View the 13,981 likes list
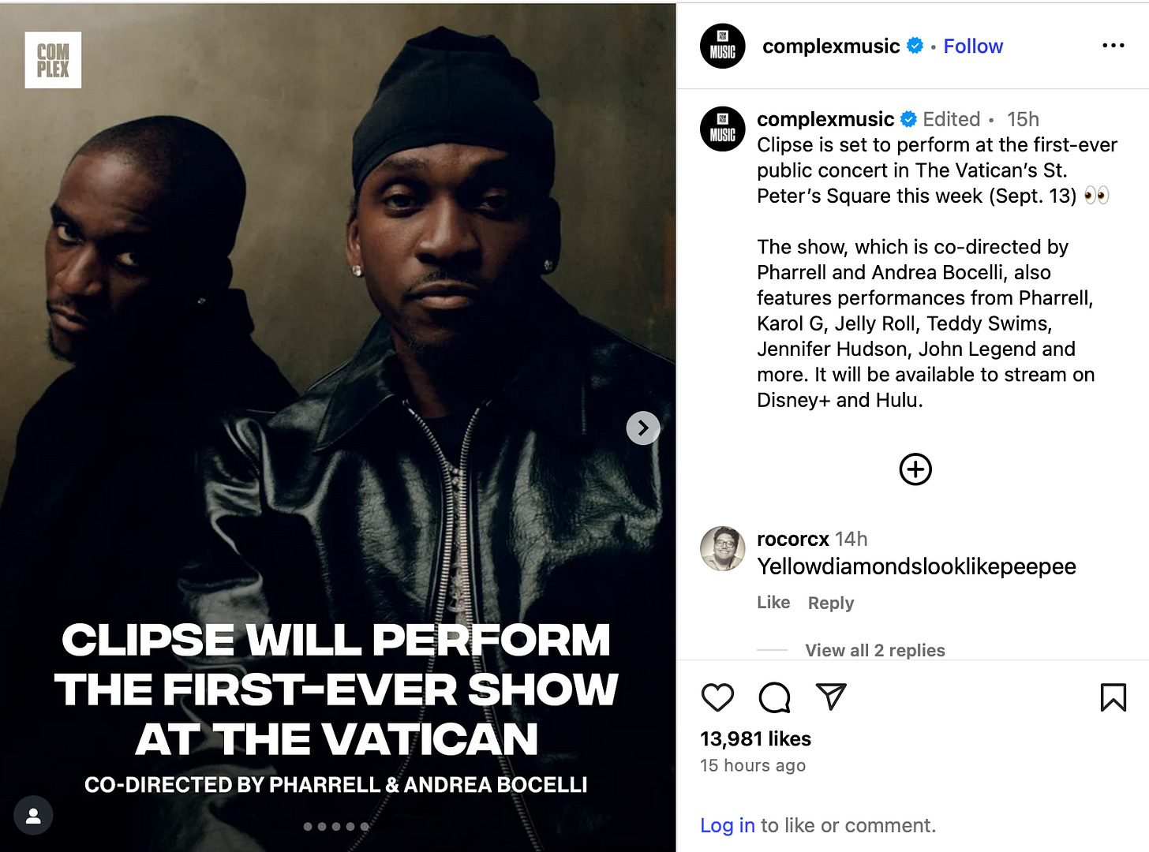Image resolution: width=1149 pixels, height=852 pixels. [x=755, y=739]
